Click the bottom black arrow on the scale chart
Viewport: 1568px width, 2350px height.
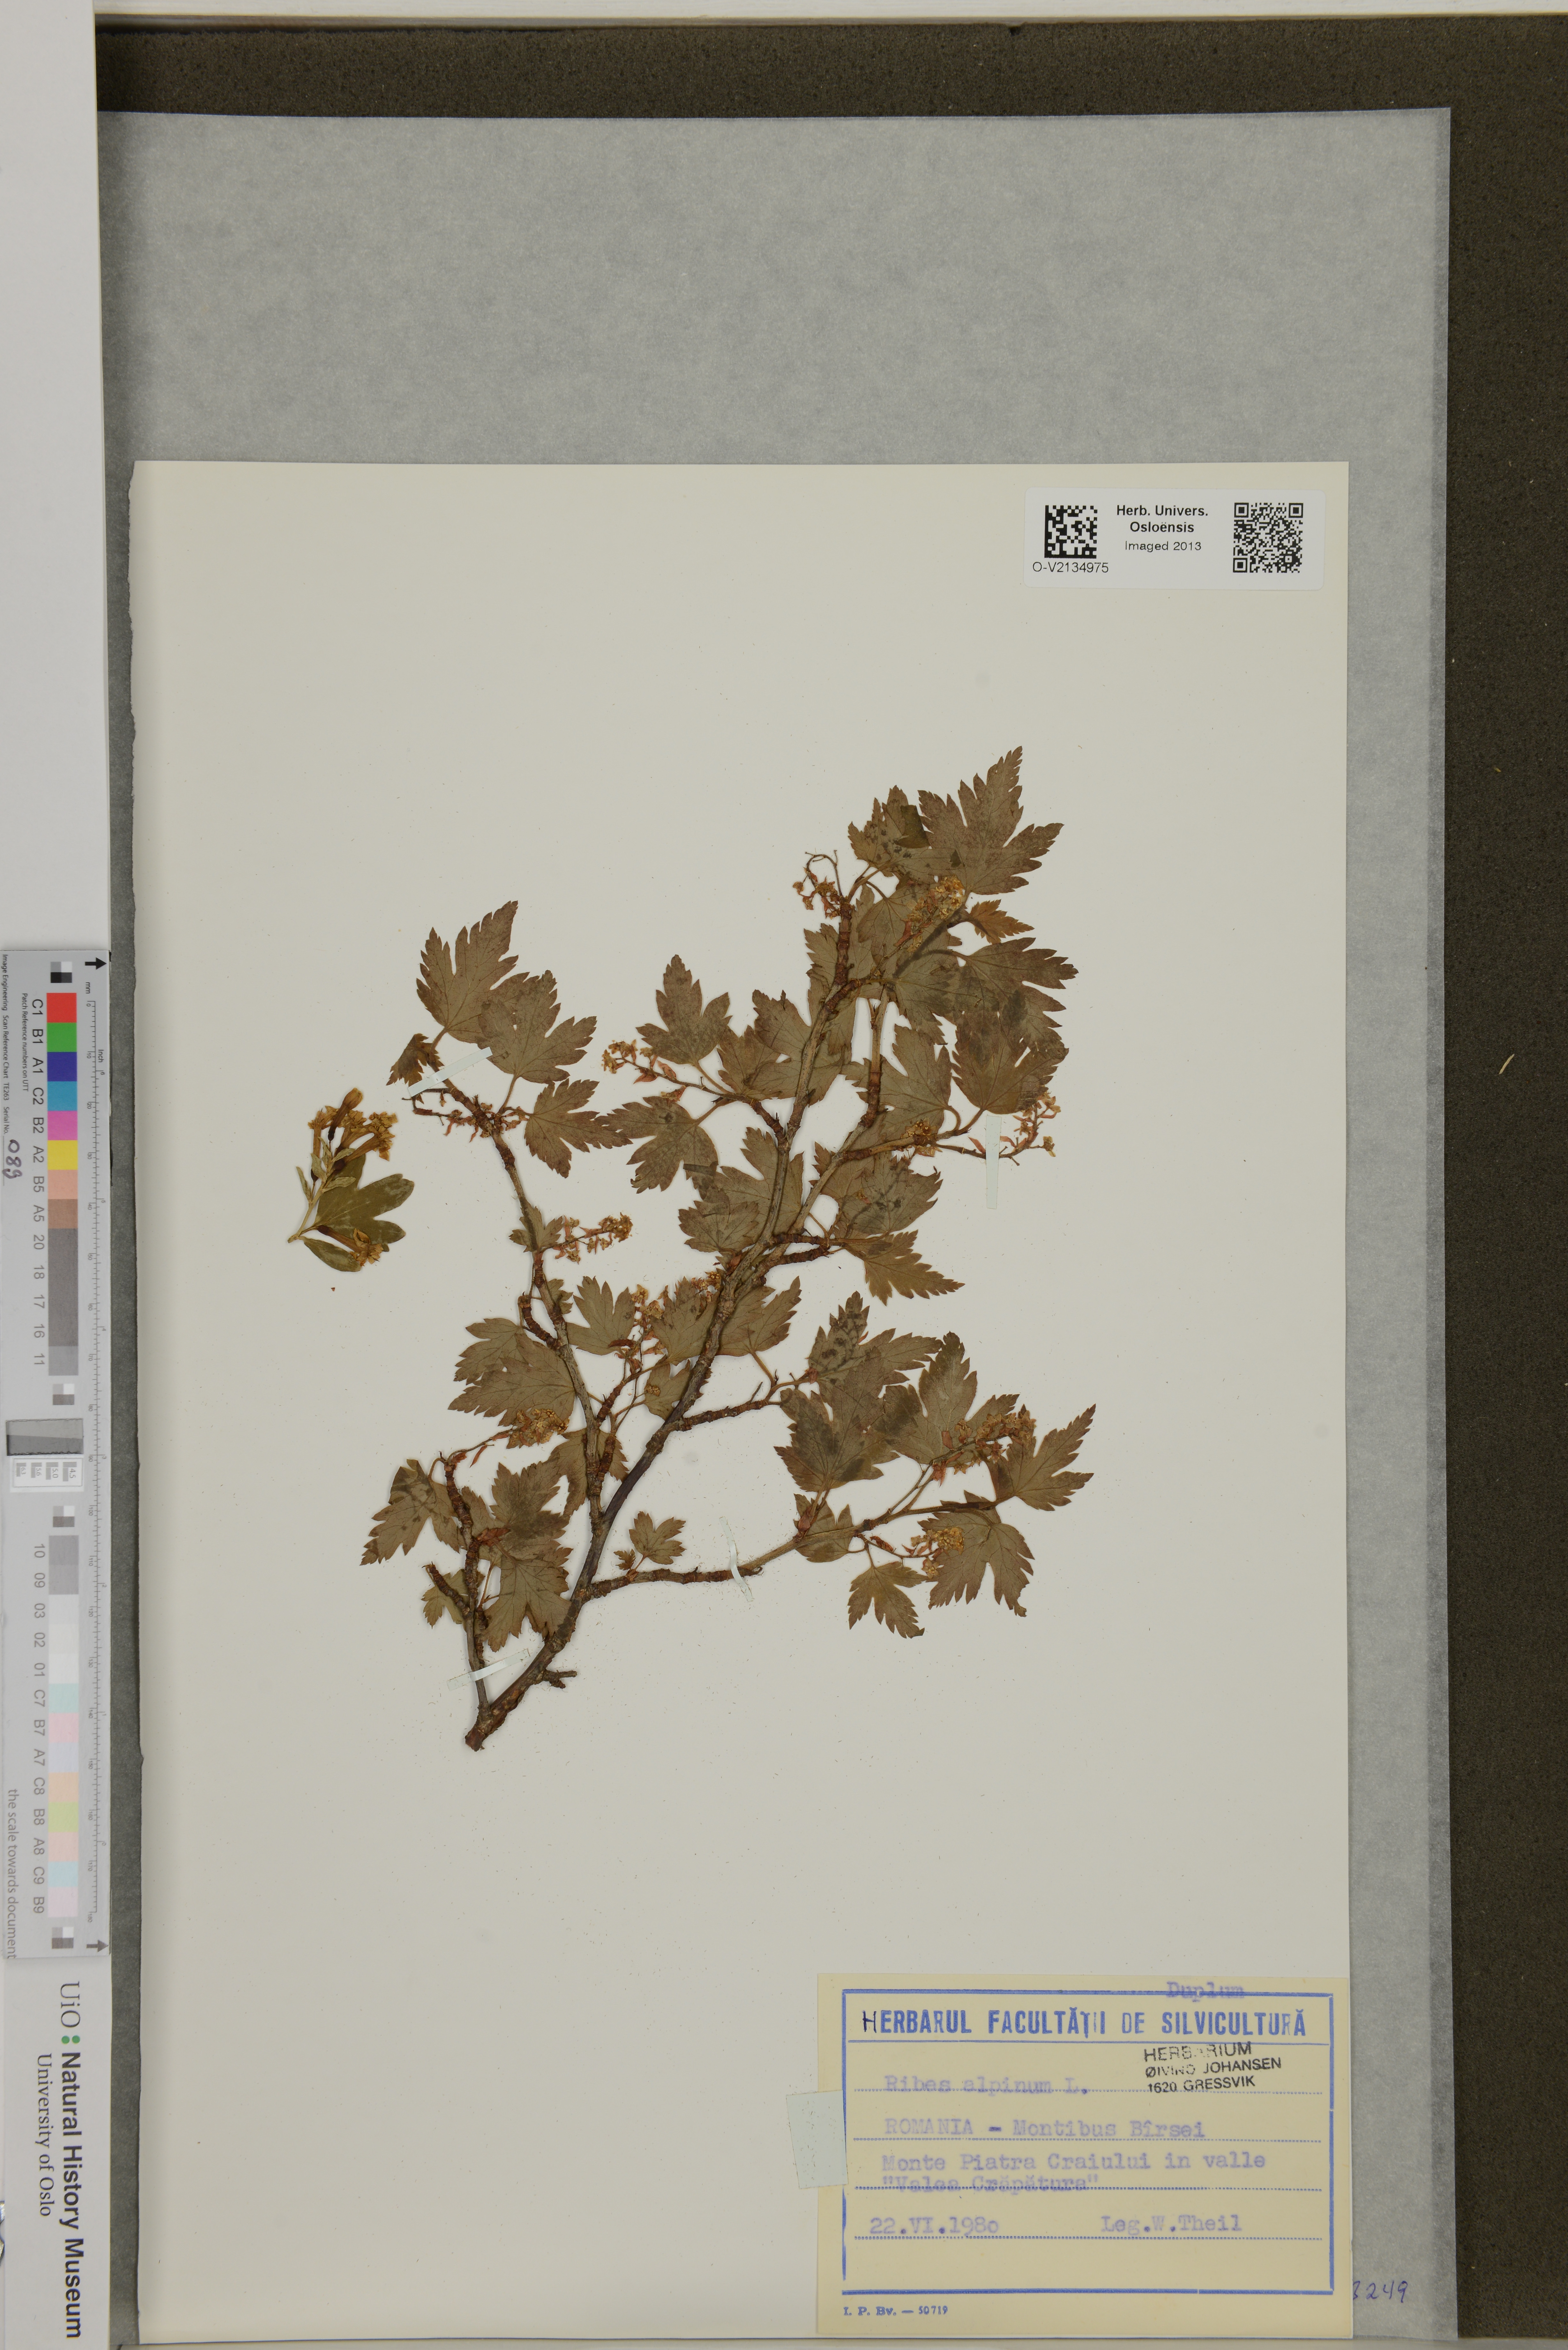click(97, 1946)
